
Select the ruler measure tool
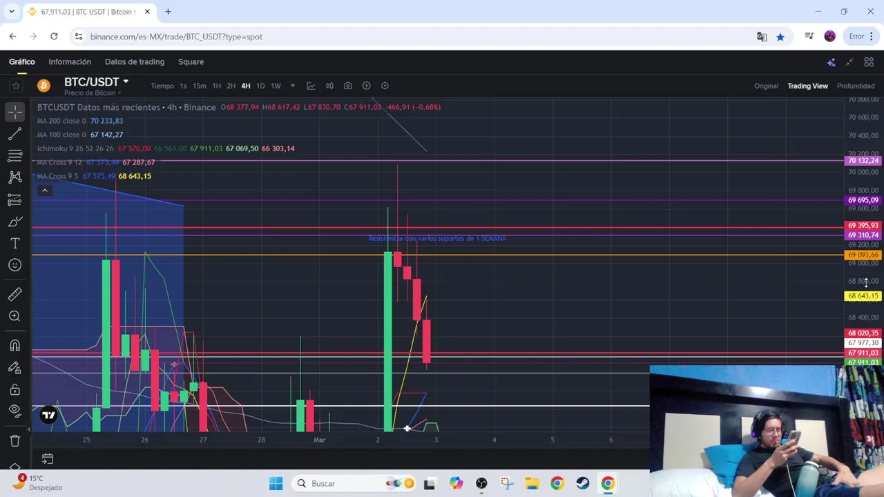15,294
